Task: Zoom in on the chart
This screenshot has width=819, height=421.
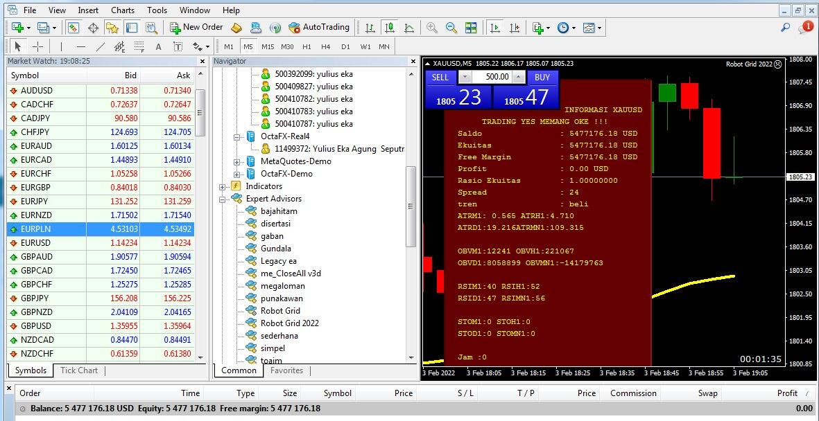Action: (431, 27)
